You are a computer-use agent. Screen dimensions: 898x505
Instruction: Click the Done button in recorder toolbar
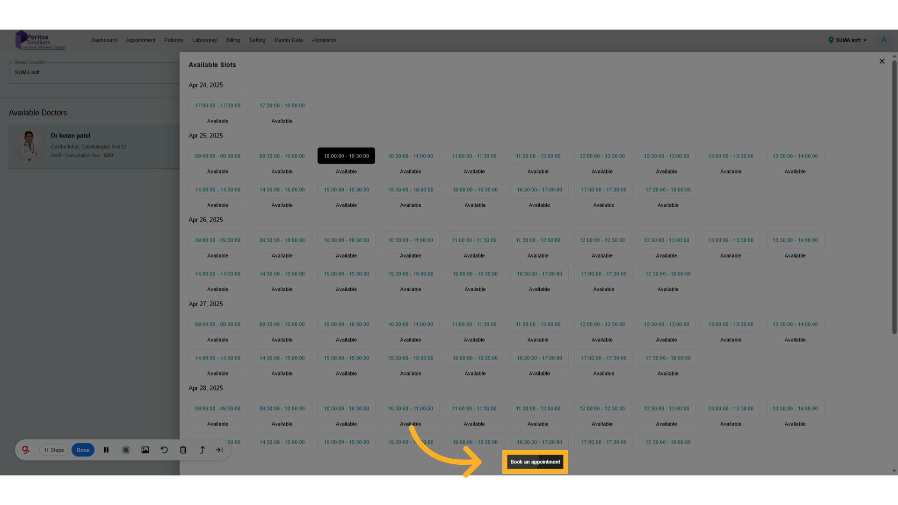pyautogui.click(x=83, y=450)
